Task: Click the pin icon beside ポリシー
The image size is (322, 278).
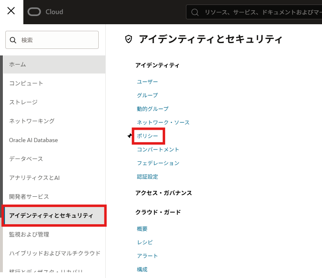Action: pos(129,136)
